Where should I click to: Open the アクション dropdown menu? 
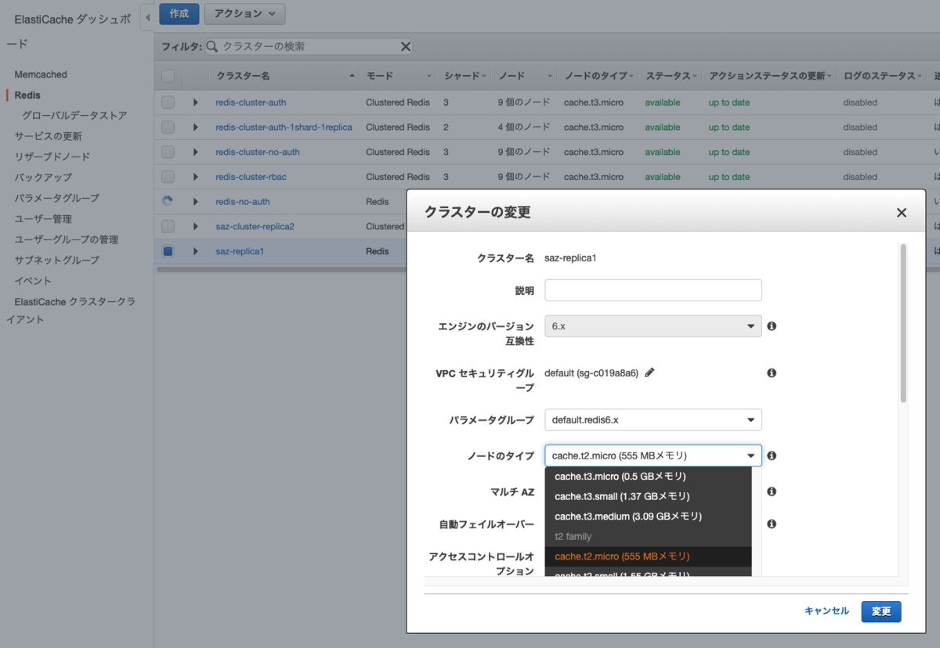(244, 14)
